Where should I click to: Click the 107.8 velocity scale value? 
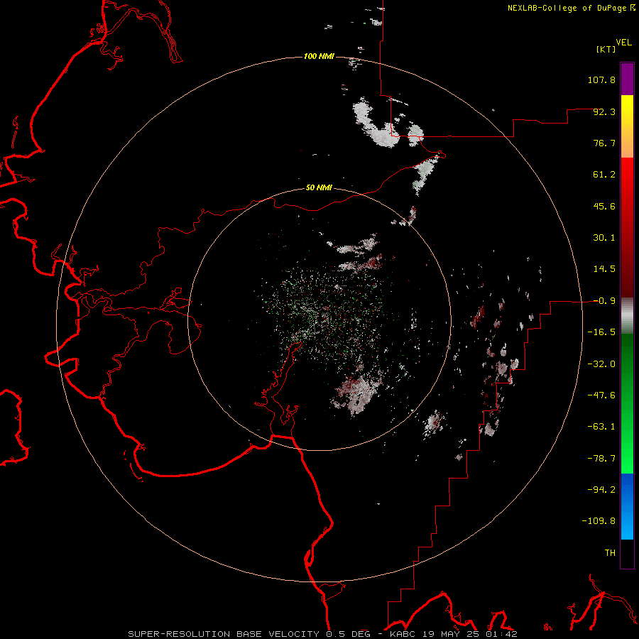pyautogui.click(x=601, y=80)
